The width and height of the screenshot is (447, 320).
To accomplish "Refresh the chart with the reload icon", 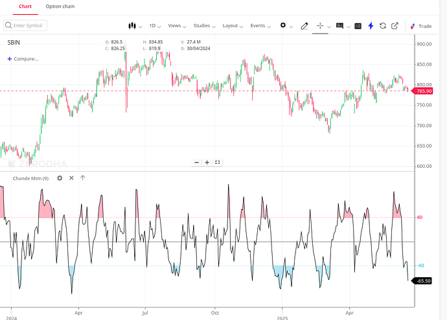I will 383,26.
